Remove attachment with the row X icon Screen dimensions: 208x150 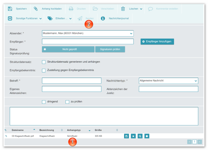click(133, 136)
